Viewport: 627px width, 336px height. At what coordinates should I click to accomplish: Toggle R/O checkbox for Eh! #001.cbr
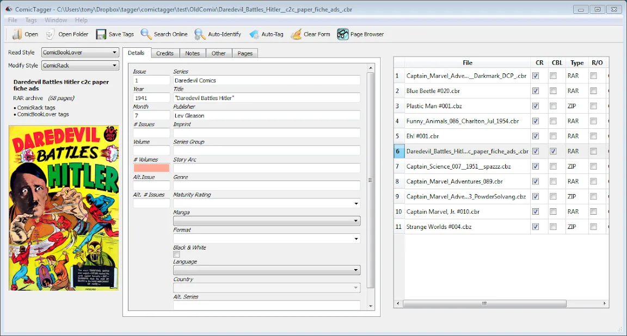[x=593, y=136]
